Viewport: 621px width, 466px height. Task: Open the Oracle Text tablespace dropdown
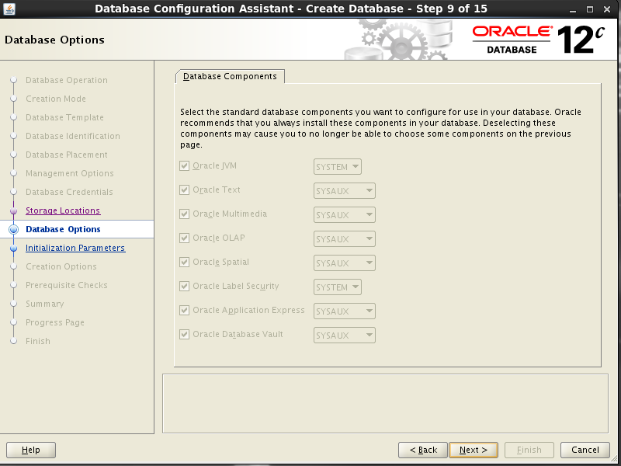(x=344, y=191)
